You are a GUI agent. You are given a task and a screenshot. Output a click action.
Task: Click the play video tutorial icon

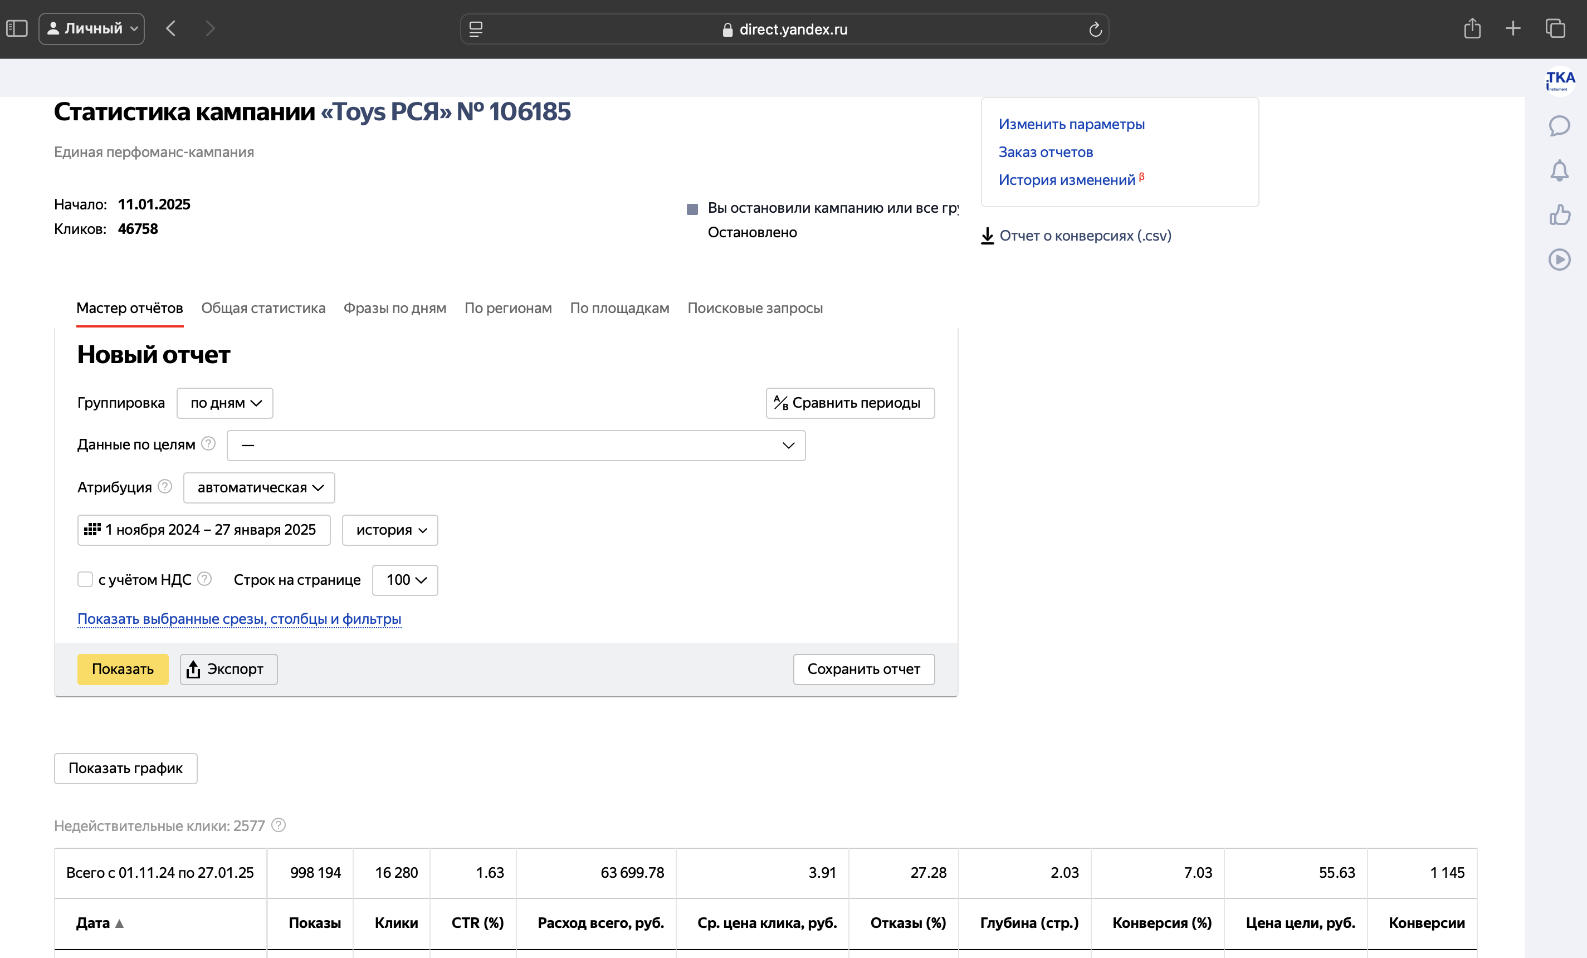pos(1559,260)
